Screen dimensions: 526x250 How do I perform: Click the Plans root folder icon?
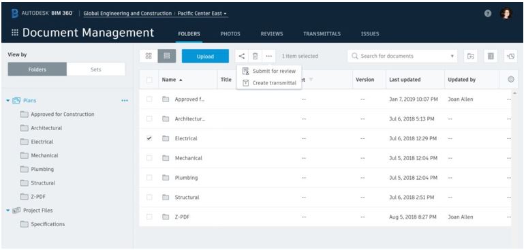coord(16,100)
